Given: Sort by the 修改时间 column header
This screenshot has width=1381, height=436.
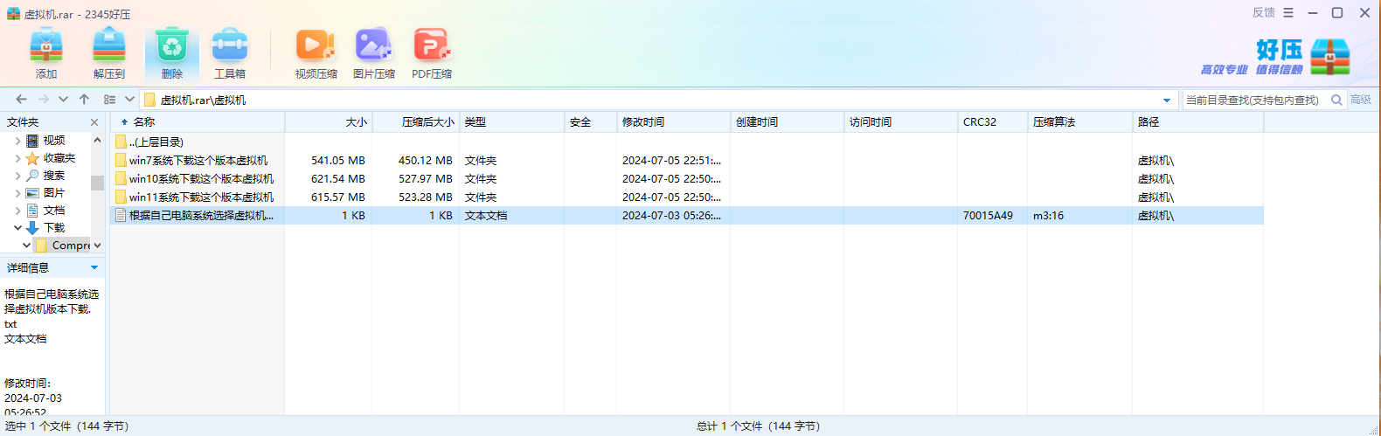Looking at the screenshot, I should coord(674,122).
